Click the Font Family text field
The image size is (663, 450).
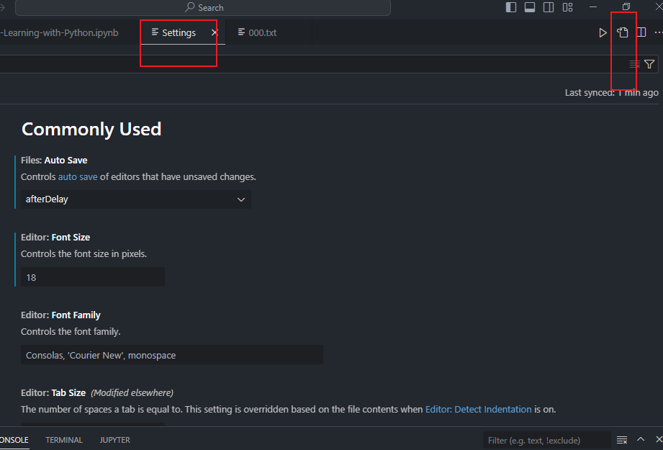[x=171, y=355]
